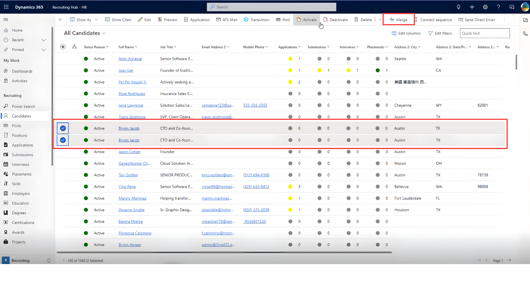Click the Delete command

tap(363, 20)
